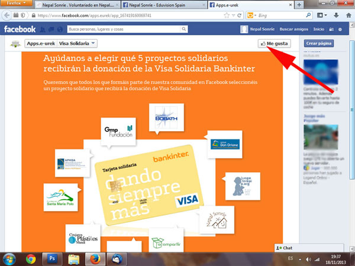Click the ES language indicator
This screenshot has width=355, height=266.
point(291,258)
